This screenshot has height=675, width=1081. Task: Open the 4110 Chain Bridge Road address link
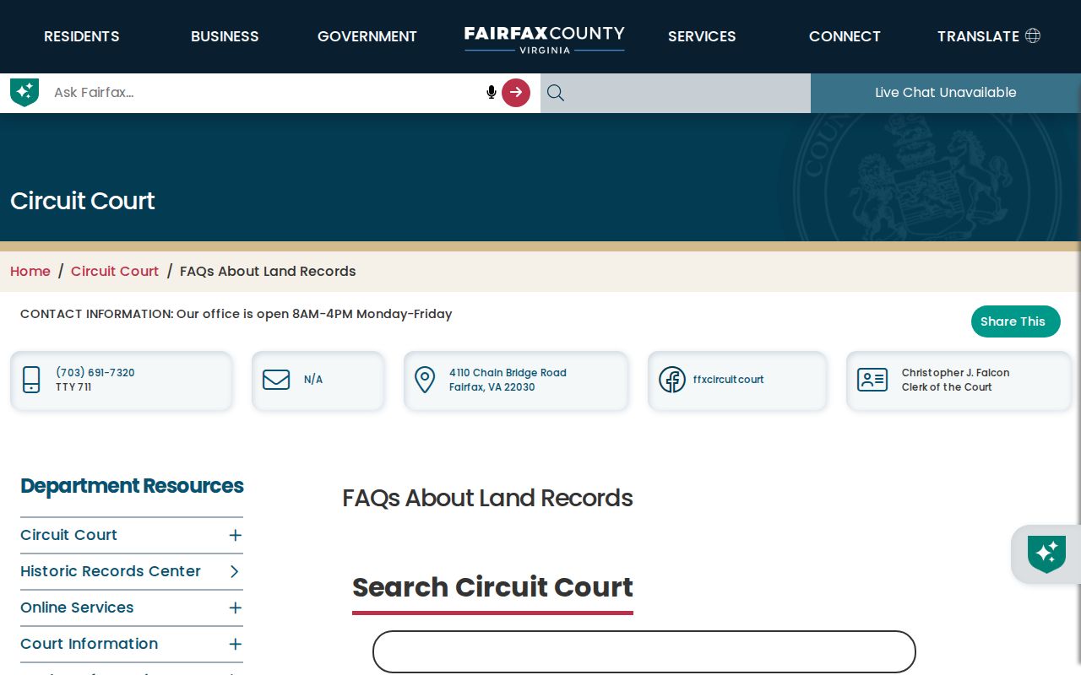click(x=508, y=380)
